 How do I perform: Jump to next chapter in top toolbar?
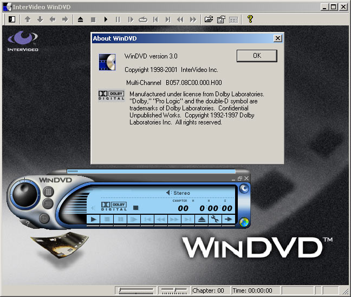coord(168,19)
